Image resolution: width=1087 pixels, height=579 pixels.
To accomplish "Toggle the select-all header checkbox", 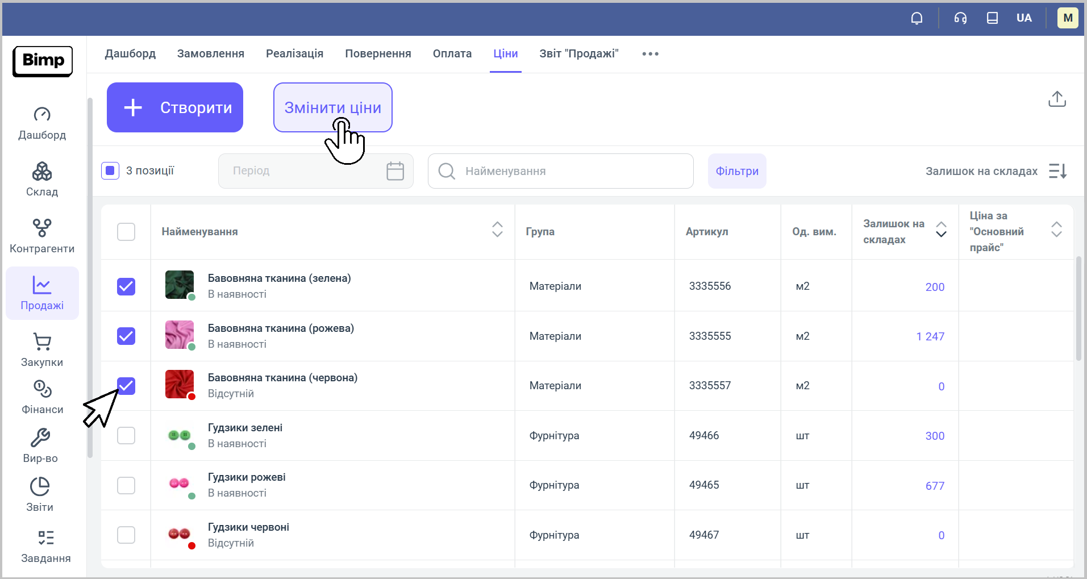I will click(126, 232).
